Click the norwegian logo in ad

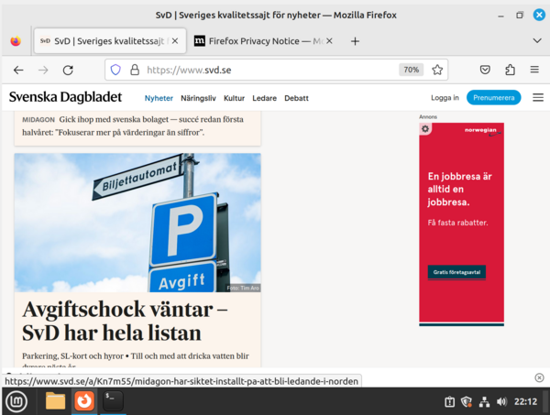coord(483,131)
